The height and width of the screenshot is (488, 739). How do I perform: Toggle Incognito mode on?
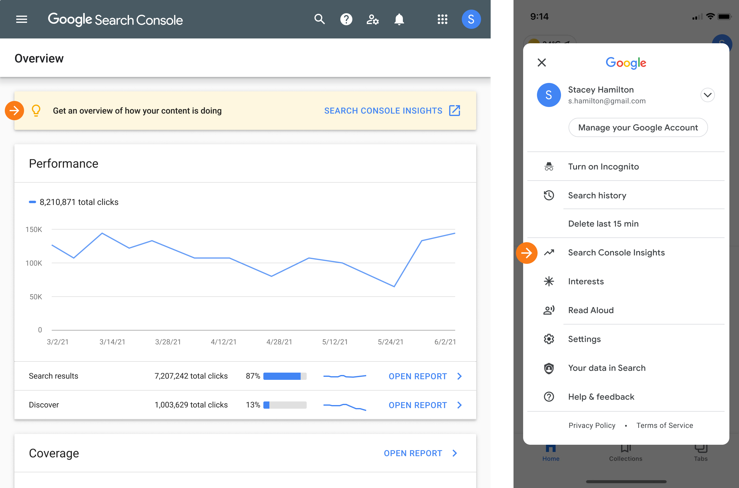603,166
